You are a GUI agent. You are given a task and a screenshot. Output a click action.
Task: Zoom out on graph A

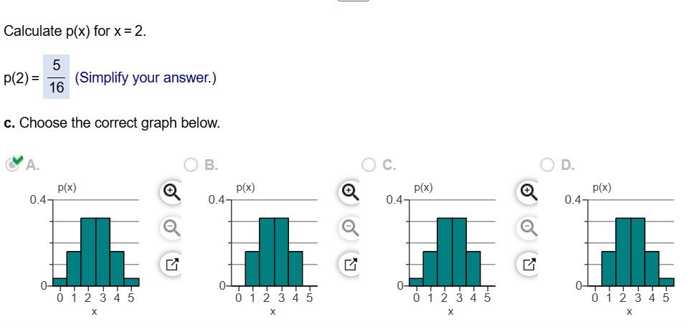(171, 227)
